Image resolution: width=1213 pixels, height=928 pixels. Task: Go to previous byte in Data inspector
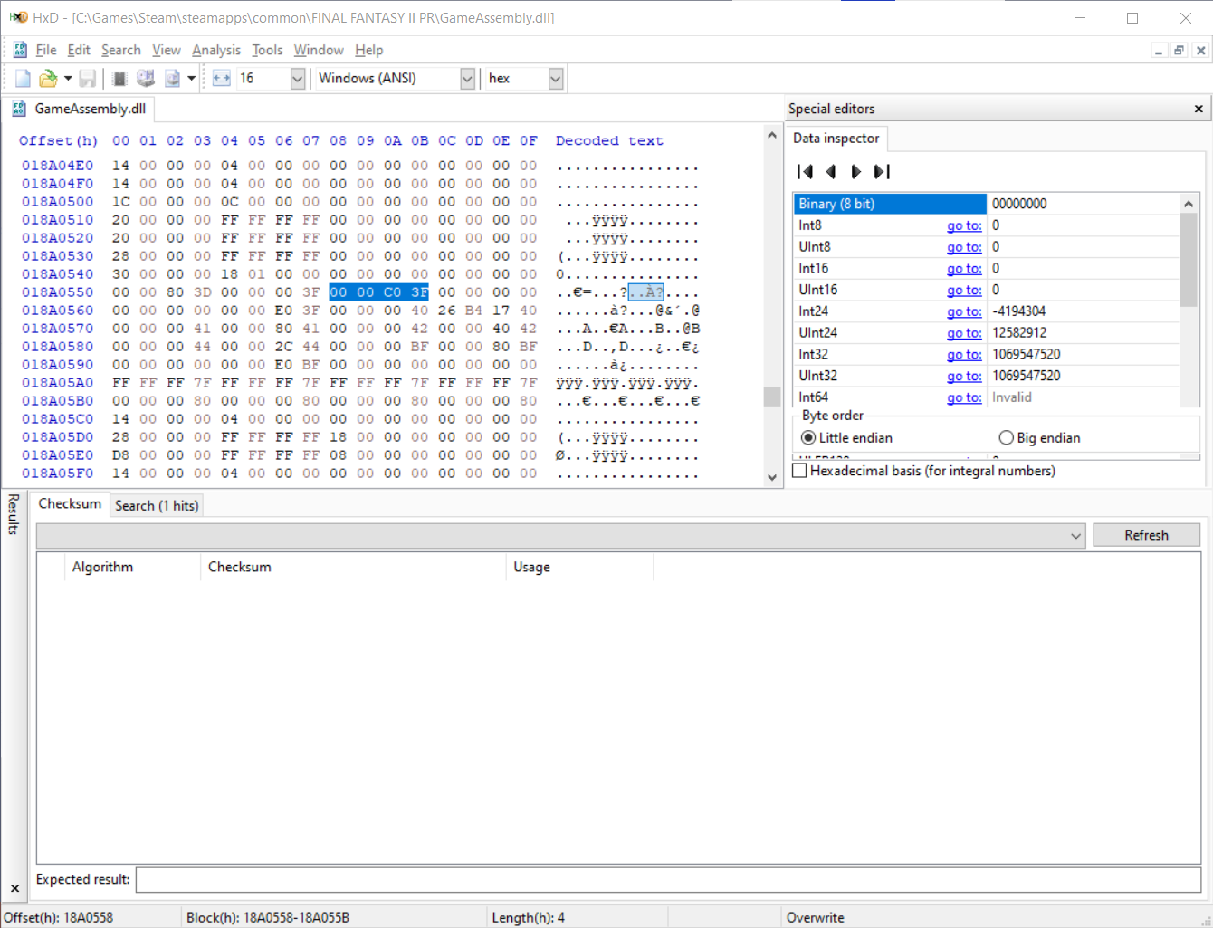point(830,171)
